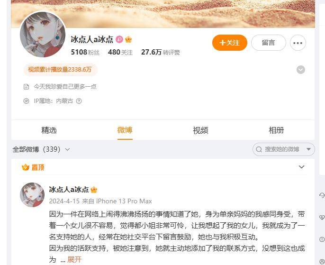Click the question mark next to the IP属地 location
The image size is (325, 265).
click(79, 101)
